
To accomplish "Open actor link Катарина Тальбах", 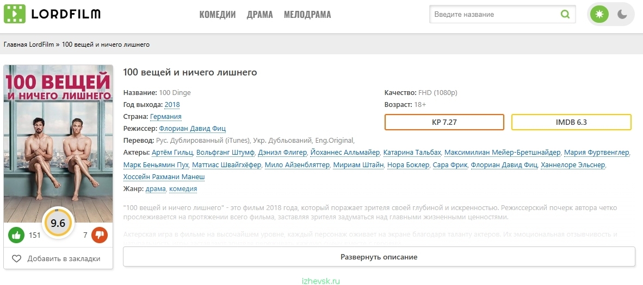I will click(412, 153).
